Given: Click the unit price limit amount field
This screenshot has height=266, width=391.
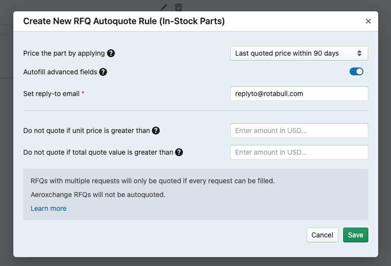Looking at the screenshot, I should (x=299, y=131).
